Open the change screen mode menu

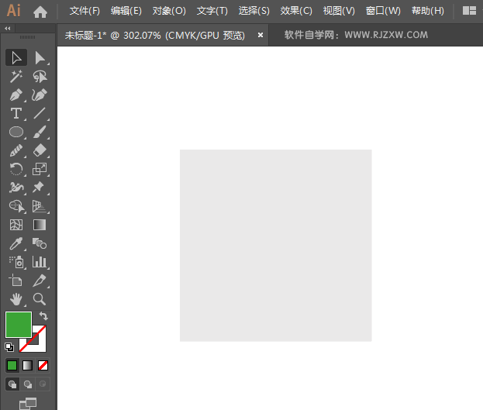pyautogui.click(x=28, y=402)
